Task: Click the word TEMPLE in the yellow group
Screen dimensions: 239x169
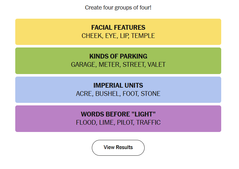Action: pos(143,36)
